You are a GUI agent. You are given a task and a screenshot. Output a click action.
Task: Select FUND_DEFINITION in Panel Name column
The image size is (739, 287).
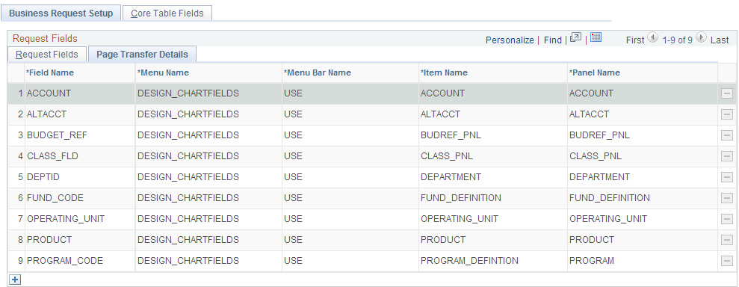tap(610, 198)
